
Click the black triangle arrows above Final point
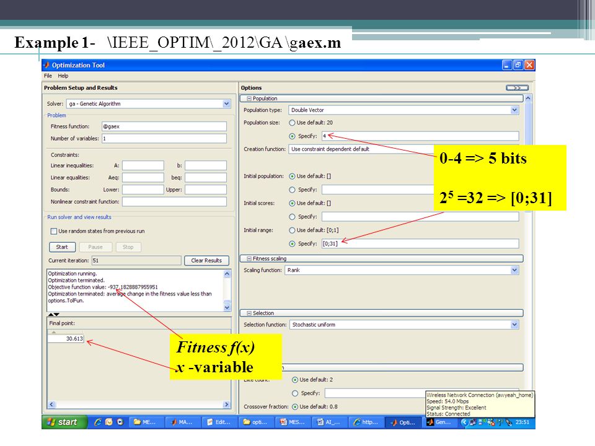click(53, 315)
